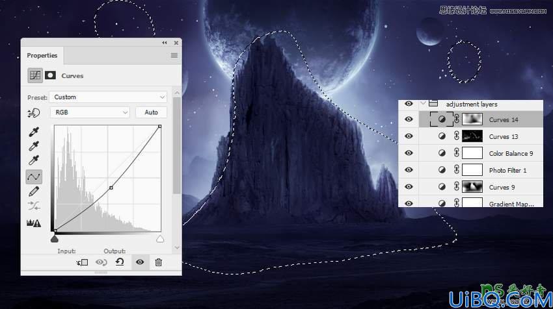Open the Properties panel flyout menu
This screenshot has width=553, height=309.
[x=174, y=55]
